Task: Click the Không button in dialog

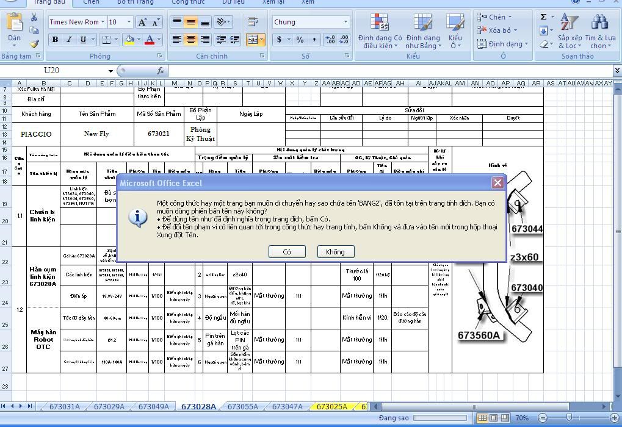Action: (x=336, y=252)
